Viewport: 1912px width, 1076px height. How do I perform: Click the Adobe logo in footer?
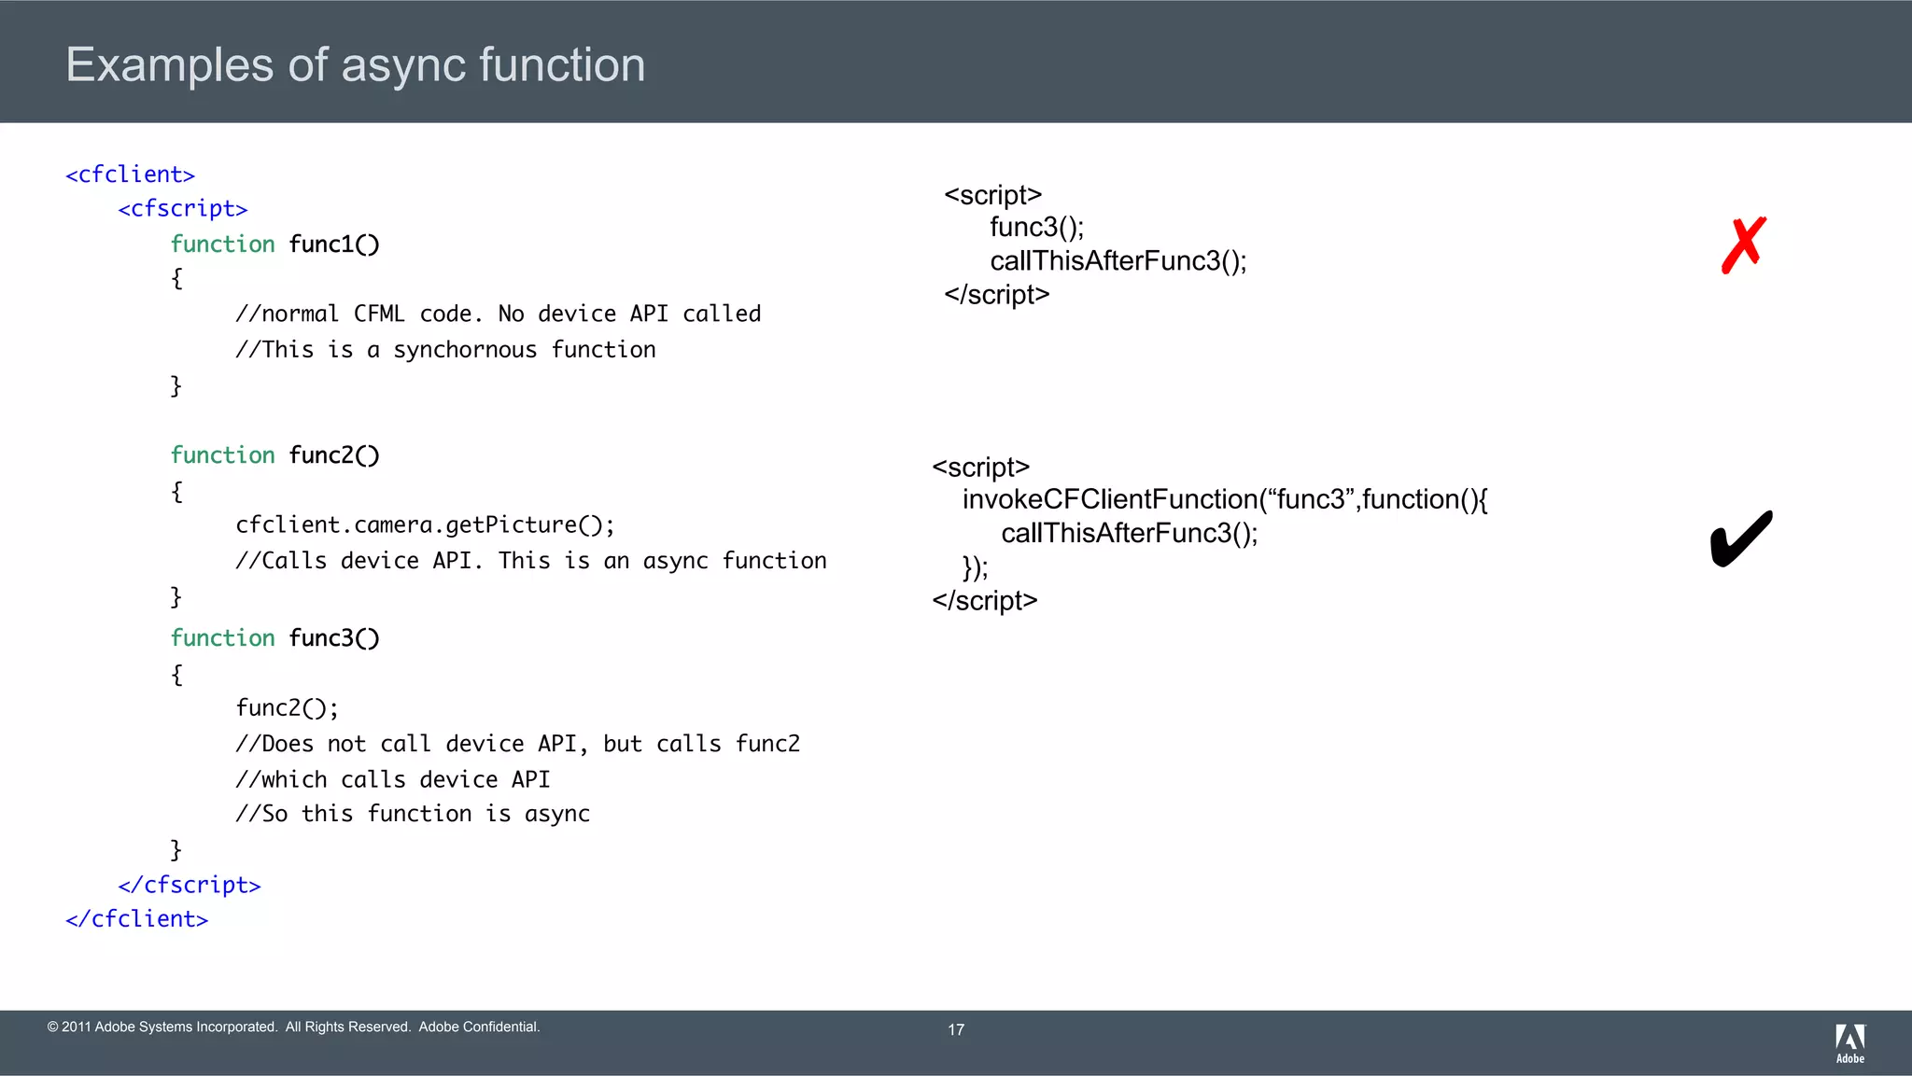1849,1042
